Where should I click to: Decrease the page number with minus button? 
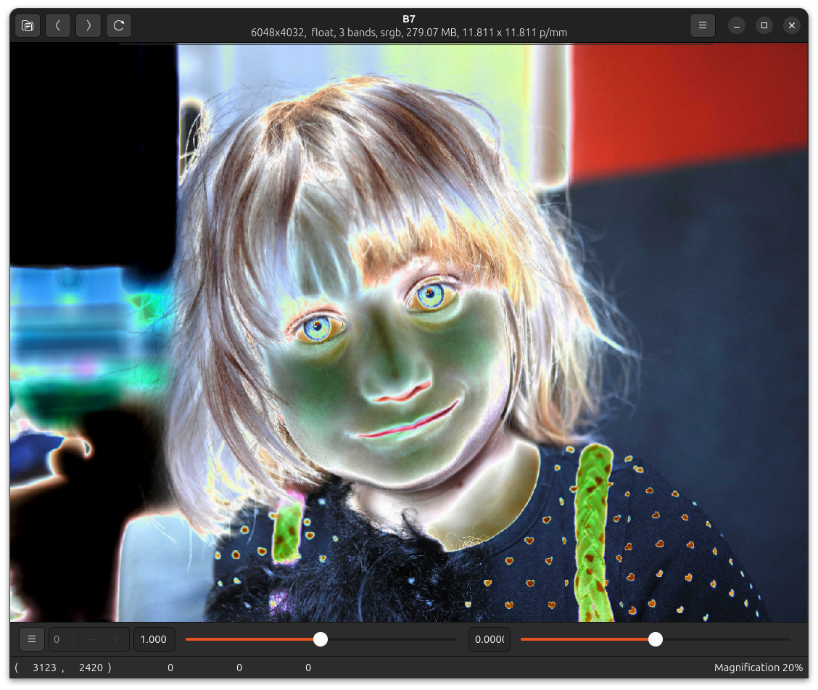pyautogui.click(x=91, y=639)
